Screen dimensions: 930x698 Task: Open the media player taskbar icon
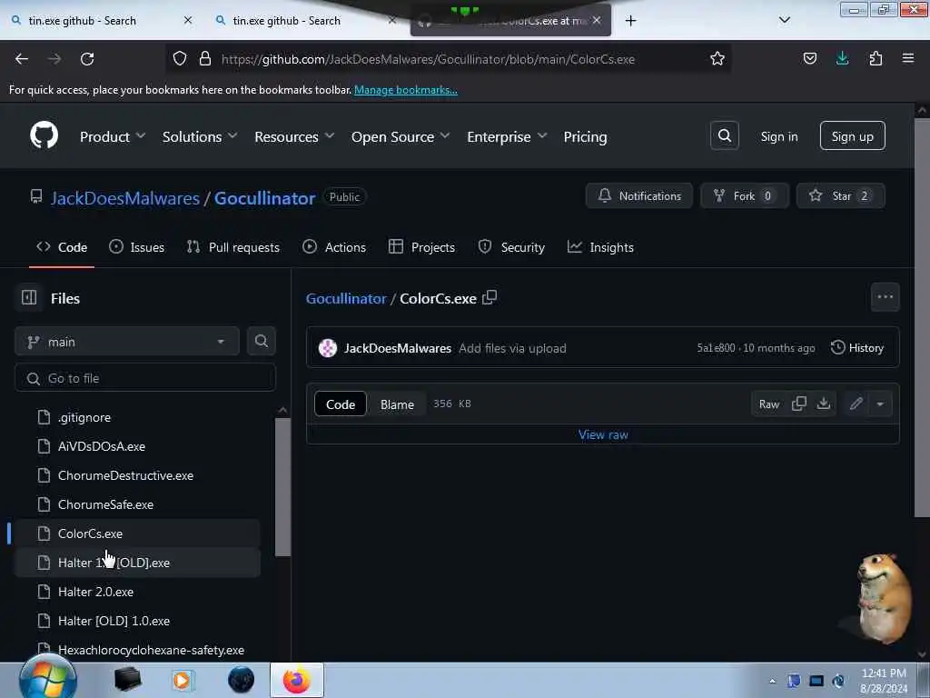point(182,680)
